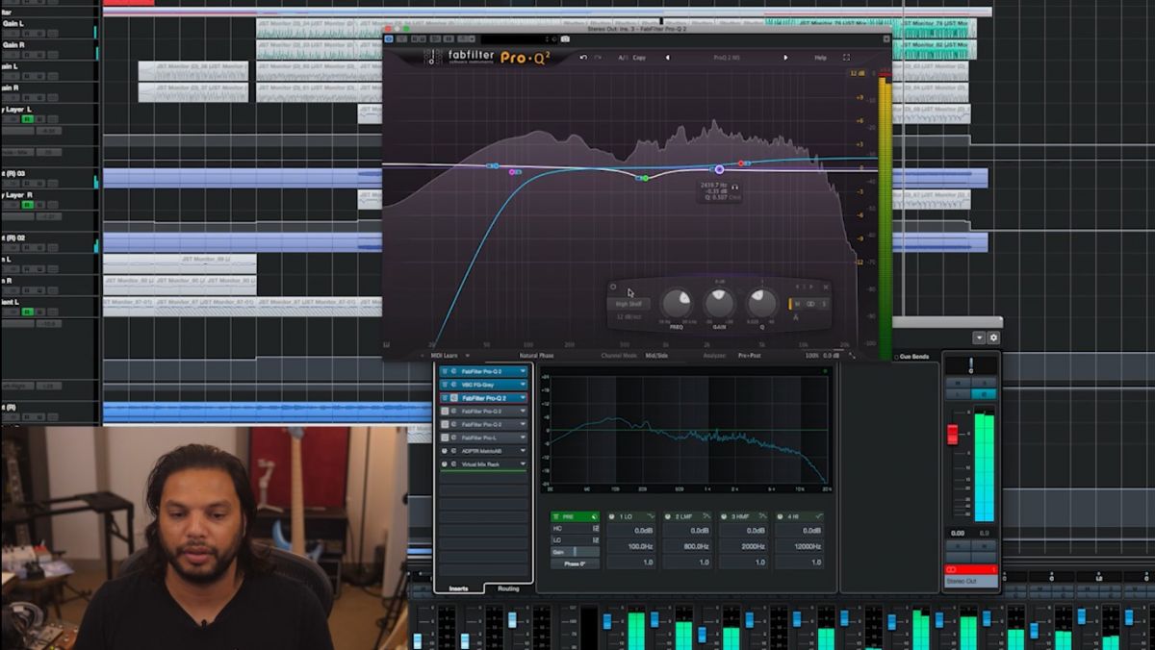This screenshot has height=650, width=1155.
Task: Open the Natural Phase mode dropdown
Action: coord(539,354)
